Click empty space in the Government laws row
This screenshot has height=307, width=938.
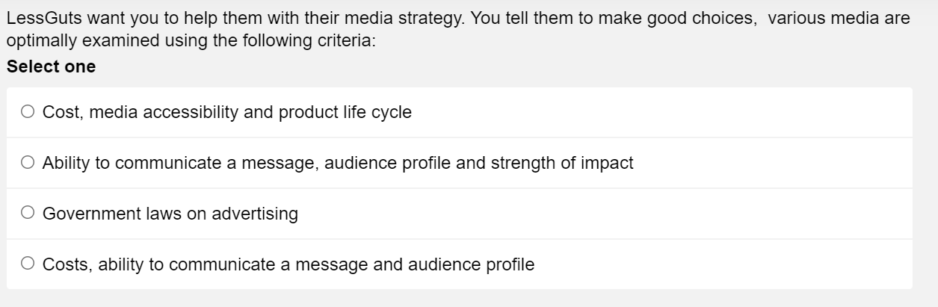pyautogui.click(x=598, y=214)
